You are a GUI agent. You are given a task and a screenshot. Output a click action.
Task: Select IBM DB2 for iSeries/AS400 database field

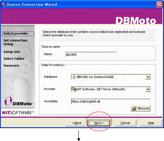111,77
